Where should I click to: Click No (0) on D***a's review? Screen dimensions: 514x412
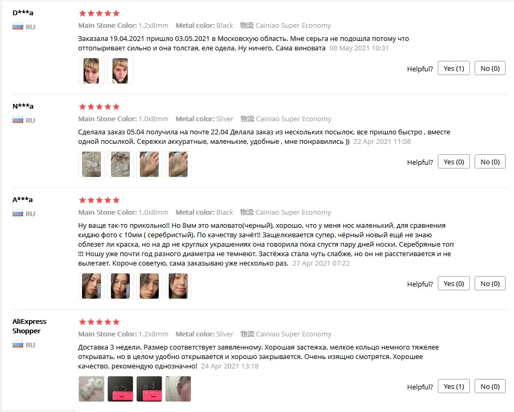pos(490,68)
